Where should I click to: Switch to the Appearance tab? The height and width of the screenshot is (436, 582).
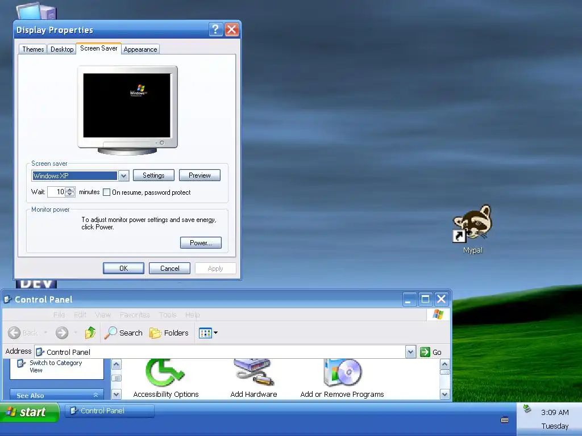[140, 49]
